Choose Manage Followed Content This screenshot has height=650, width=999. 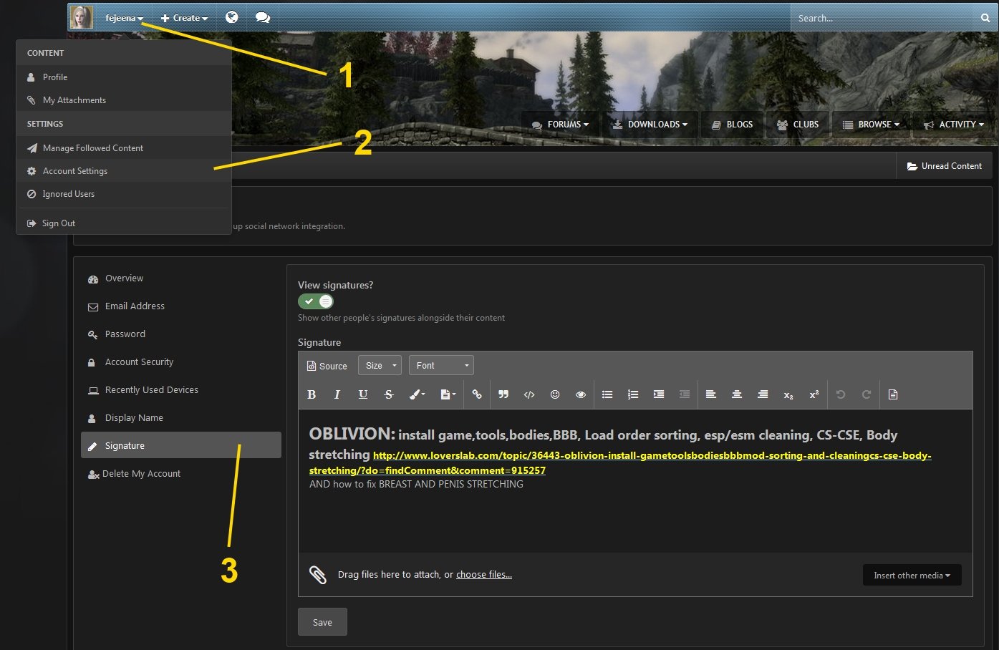pyautogui.click(x=124, y=147)
